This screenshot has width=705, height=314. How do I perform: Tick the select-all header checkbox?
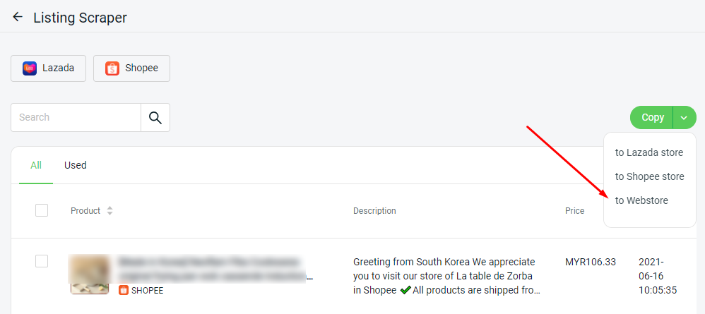42,210
